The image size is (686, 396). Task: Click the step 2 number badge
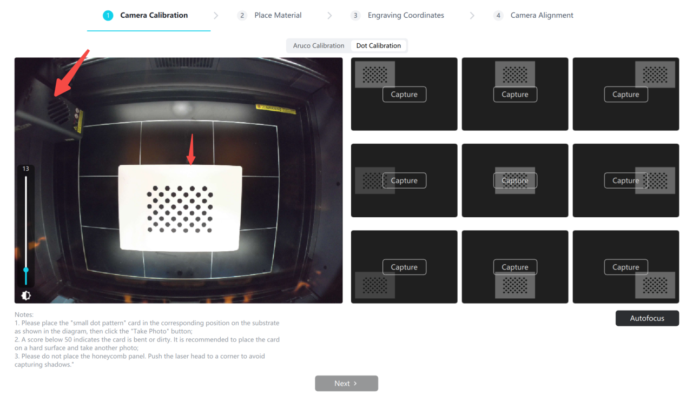(x=242, y=16)
